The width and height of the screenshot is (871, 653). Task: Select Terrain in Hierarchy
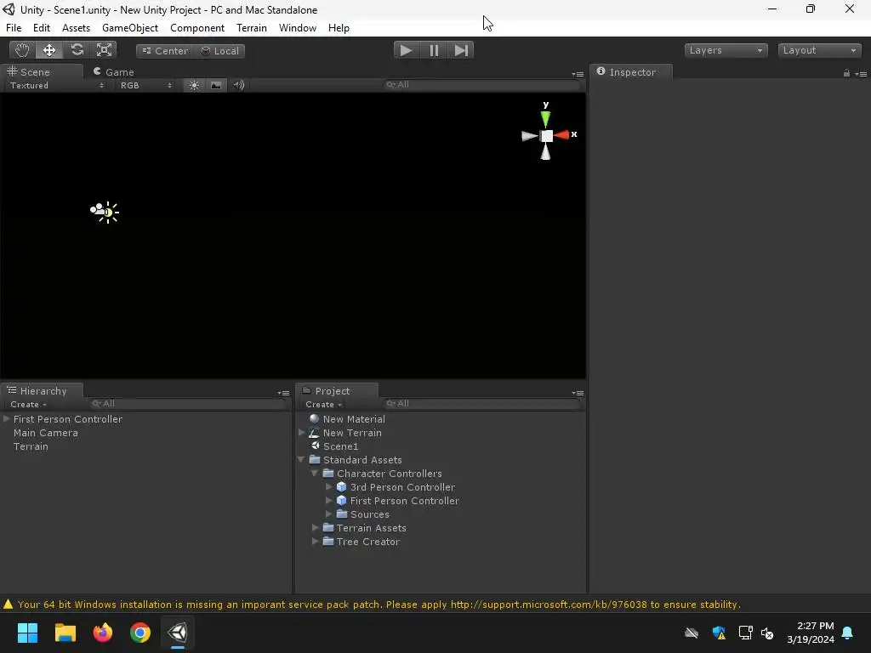(31, 446)
